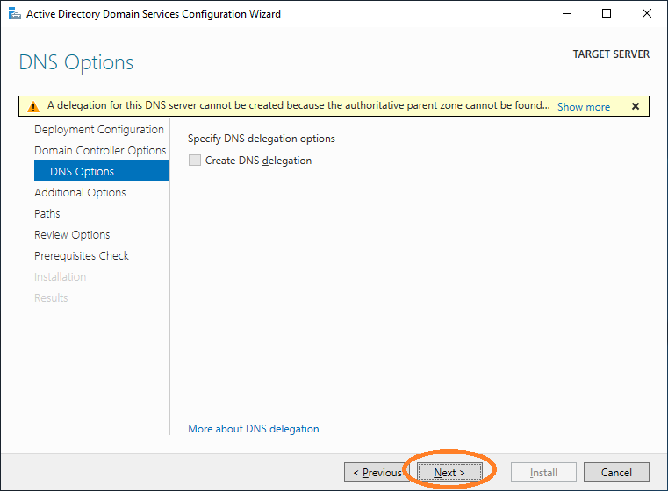Viewport: 668px width, 493px height.
Task: Minimize the wizard window
Action: (566, 14)
